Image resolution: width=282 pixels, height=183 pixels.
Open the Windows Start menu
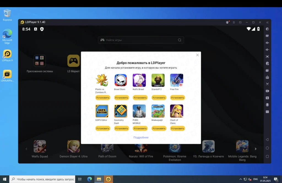click(x=5, y=179)
